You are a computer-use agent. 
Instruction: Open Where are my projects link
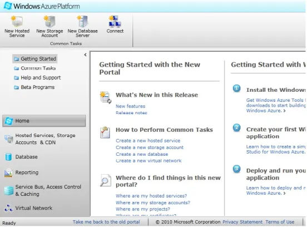[143, 209]
